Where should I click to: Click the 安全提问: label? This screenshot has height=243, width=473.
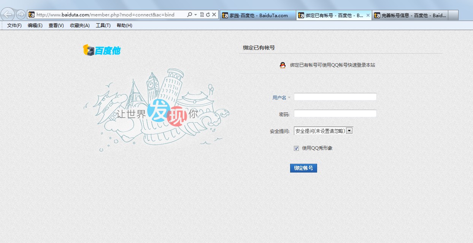coord(280,131)
